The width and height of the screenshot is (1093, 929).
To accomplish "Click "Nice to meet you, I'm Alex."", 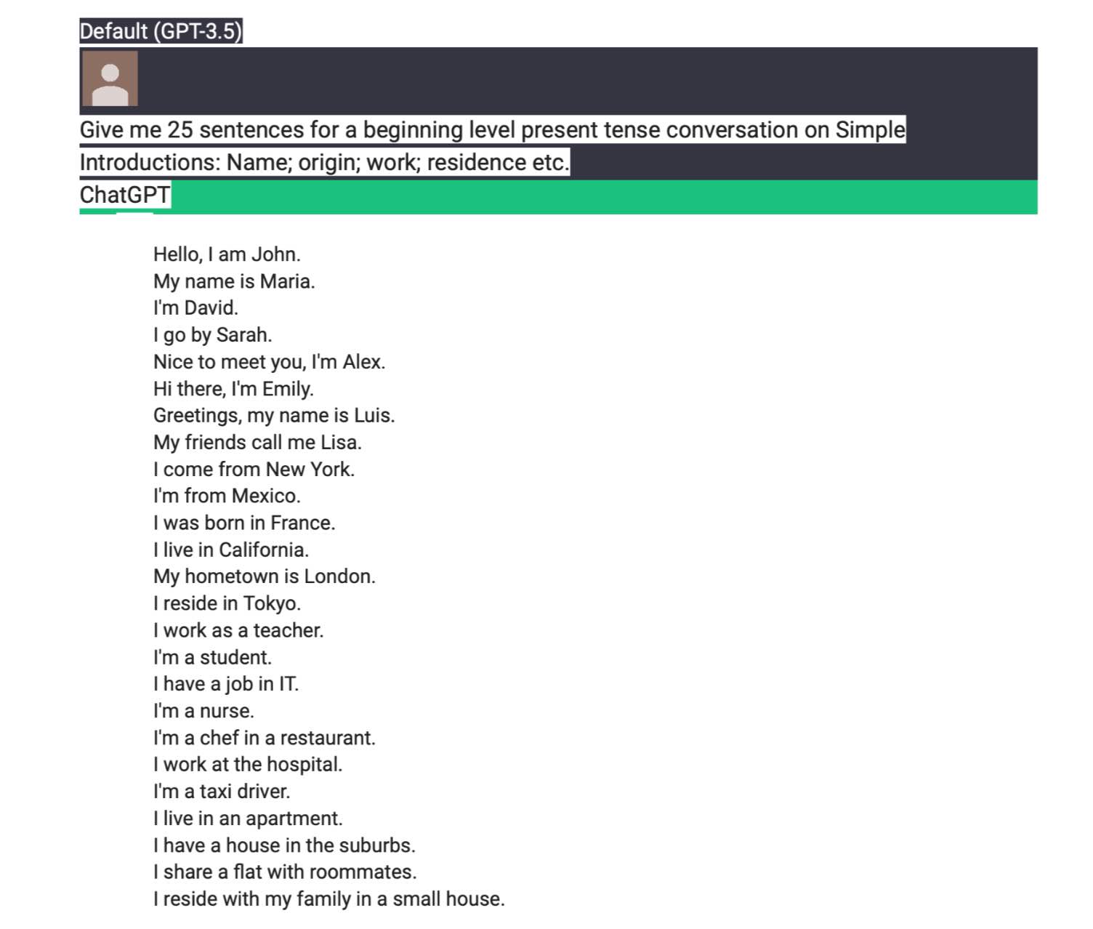I will (269, 362).
